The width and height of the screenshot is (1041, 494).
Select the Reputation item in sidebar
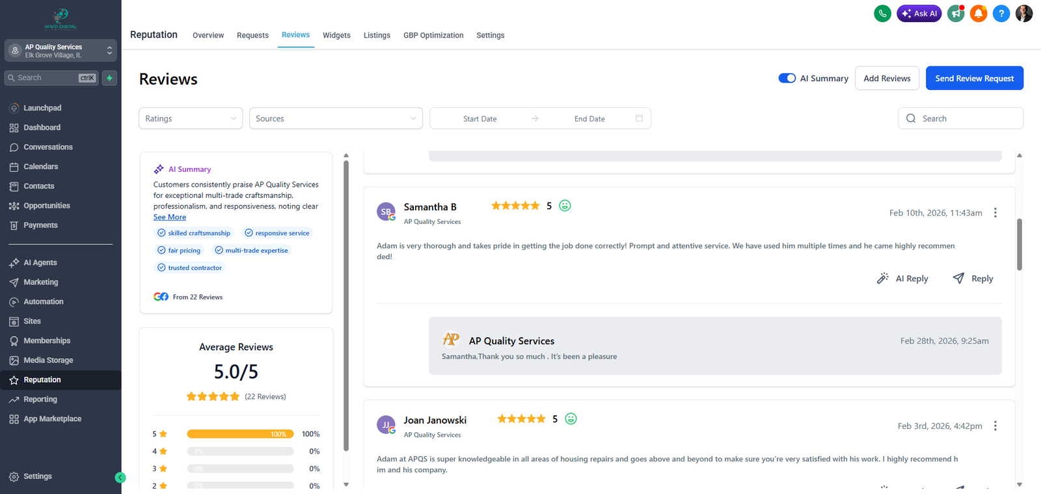tap(61, 380)
